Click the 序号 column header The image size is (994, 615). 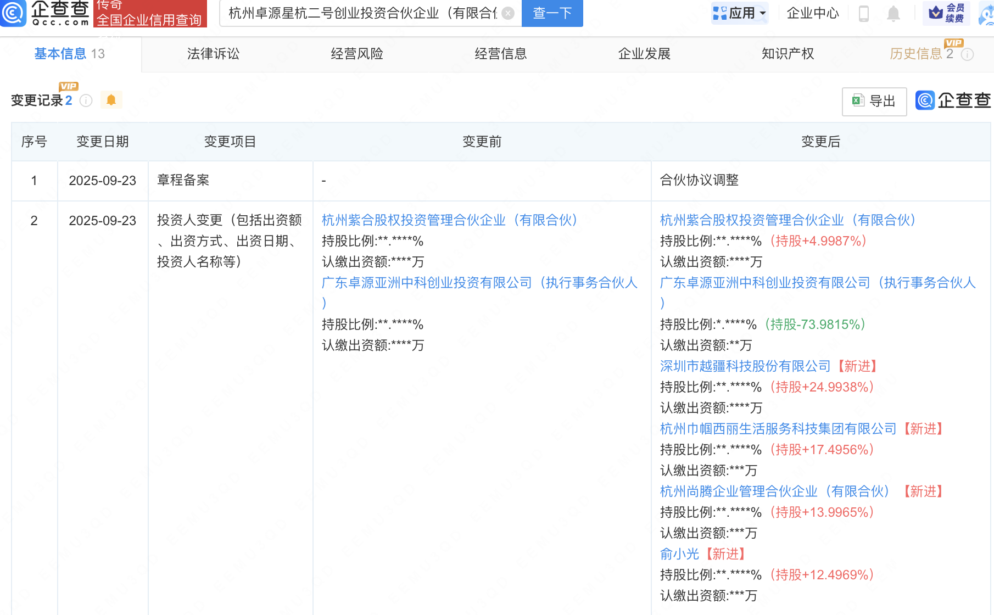click(34, 142)
